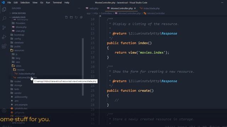Expand the sass folder

pos(18,62)
